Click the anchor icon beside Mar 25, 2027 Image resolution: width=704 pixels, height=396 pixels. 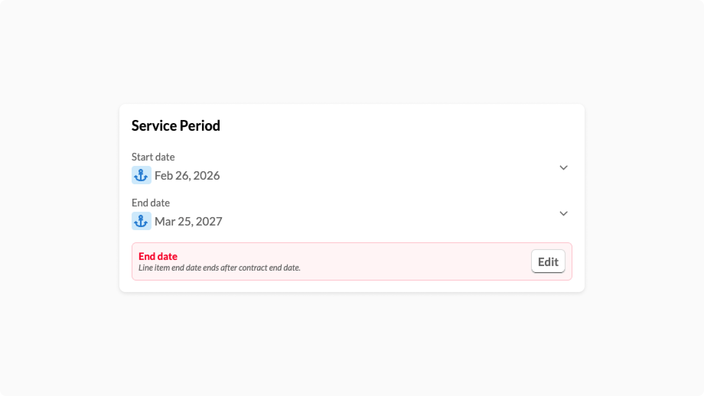tap(141, 221)
